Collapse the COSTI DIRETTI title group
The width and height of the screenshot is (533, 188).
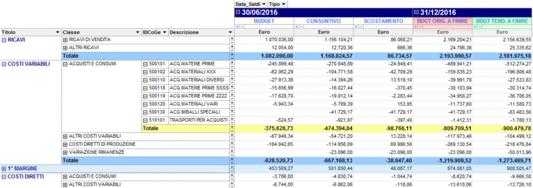coord(4,177)
